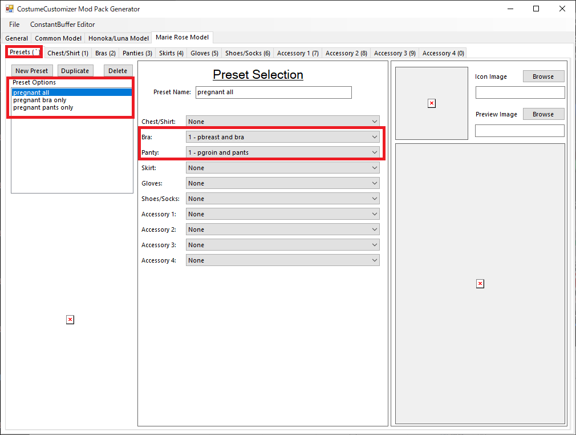
Task: Select the 'pregnant pants only' preset
Action: click(72, 107)
